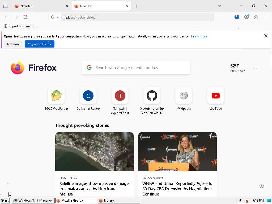272x204 pixels.
Task: Show hidden system tray icons arrow
Action: pyautogui.click(x=240, y=200)
